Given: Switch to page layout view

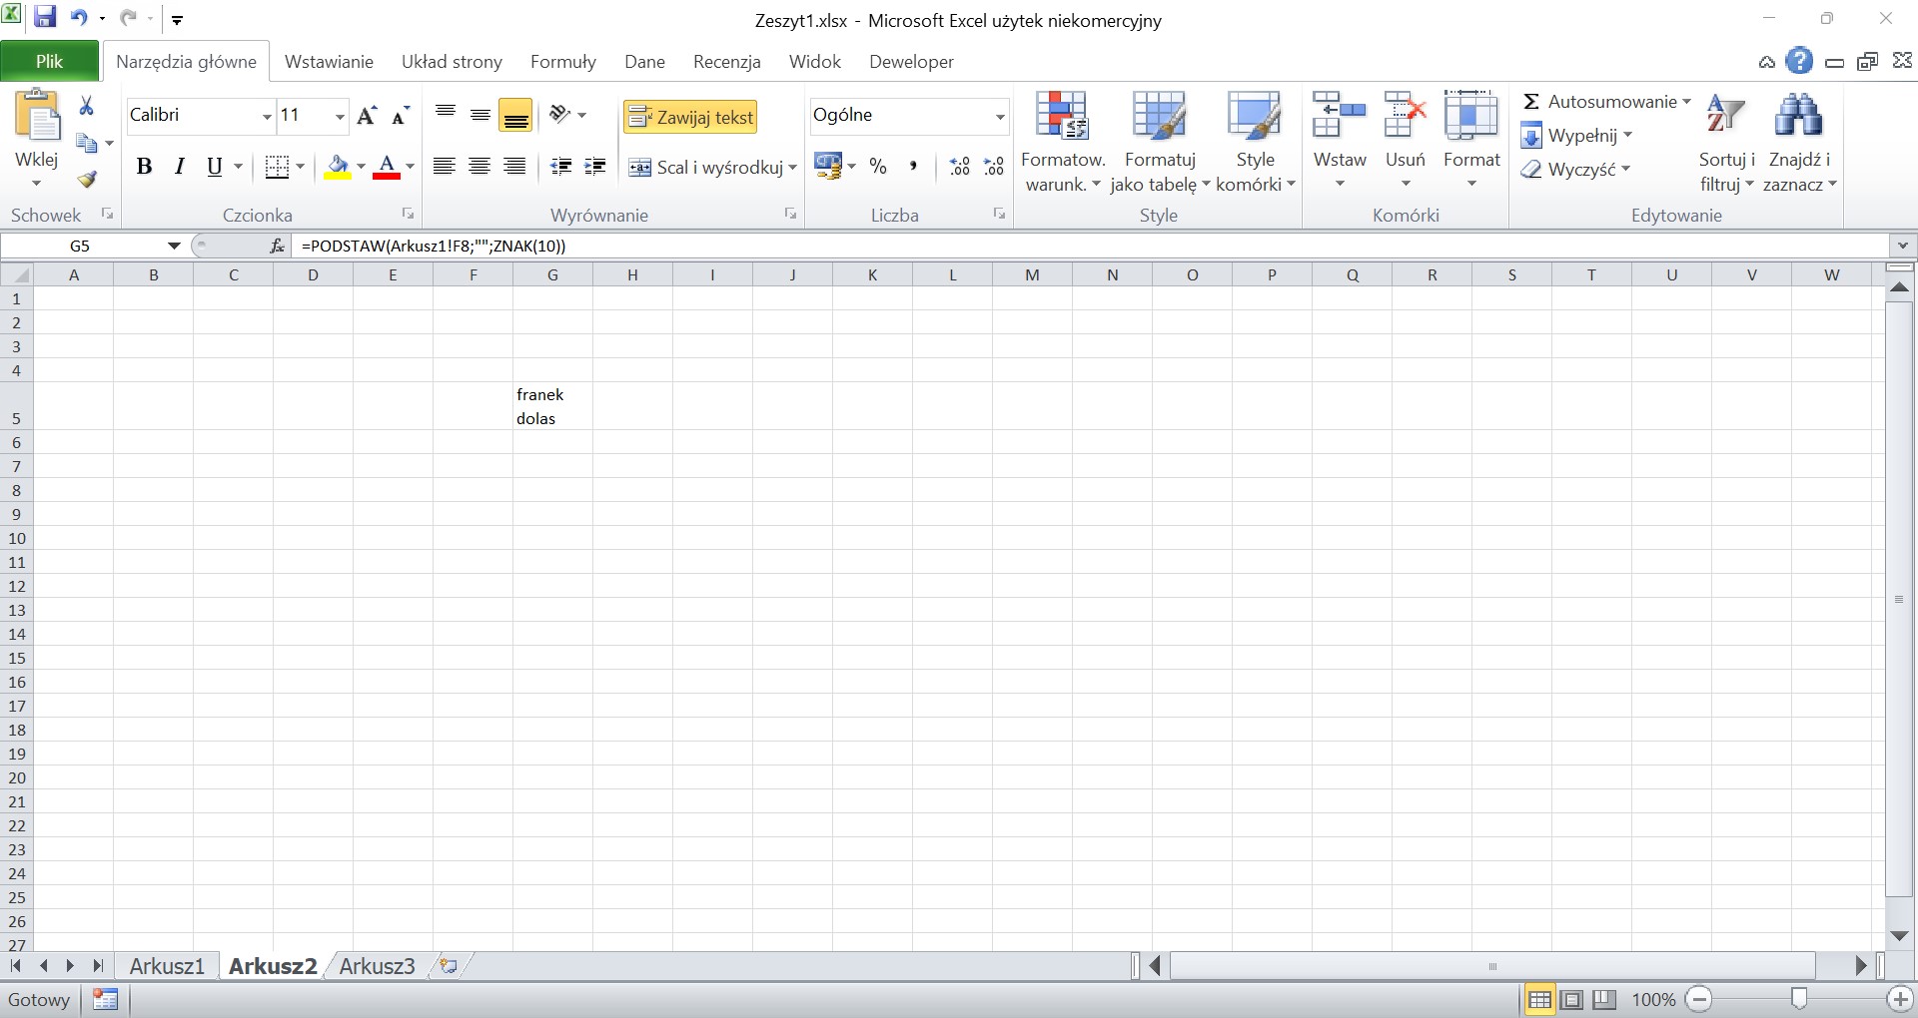Looking at the screenshot, I should pyautogui.click(x=1572, y=999).
